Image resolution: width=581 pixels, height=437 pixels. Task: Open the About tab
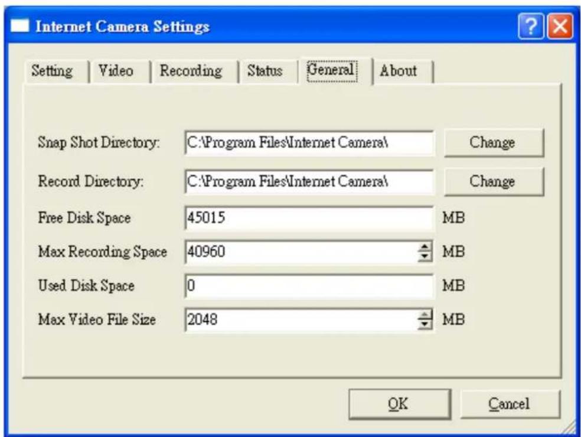point(403,71)
